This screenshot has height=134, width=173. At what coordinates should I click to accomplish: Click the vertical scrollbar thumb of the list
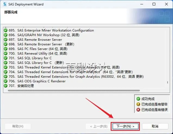coord(168,82)
